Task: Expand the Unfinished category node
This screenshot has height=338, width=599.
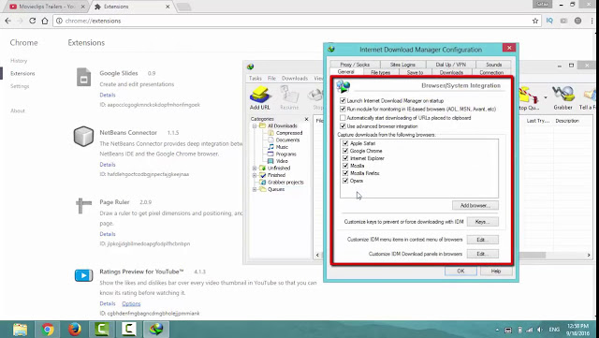Action: point(255,168)
